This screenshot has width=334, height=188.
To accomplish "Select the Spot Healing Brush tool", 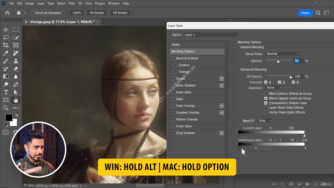I will point(16,53).
